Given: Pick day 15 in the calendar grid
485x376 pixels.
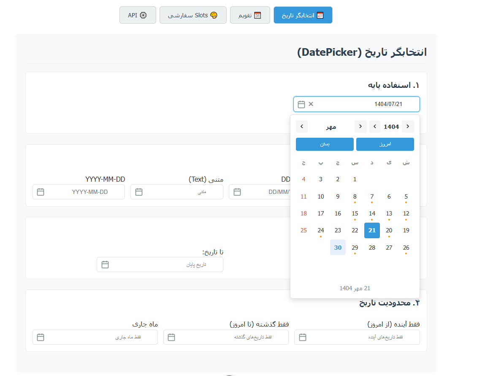Looking at the screenshot, I should click(x=355, y=213).
